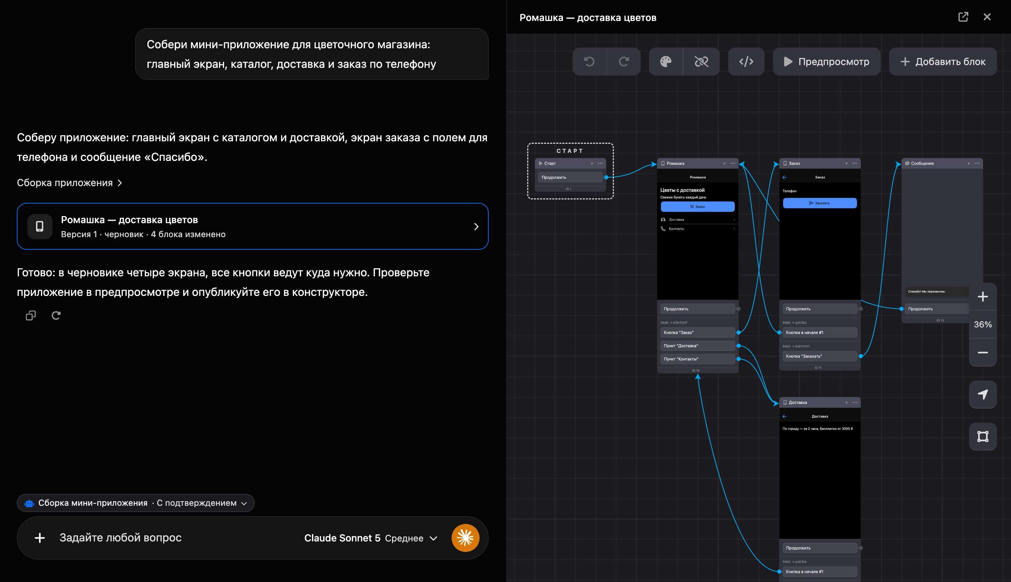Click the redo arrow in canvas toolbar
The height and width of the screenshot is (582, 1011).
(x=624, y=62)
